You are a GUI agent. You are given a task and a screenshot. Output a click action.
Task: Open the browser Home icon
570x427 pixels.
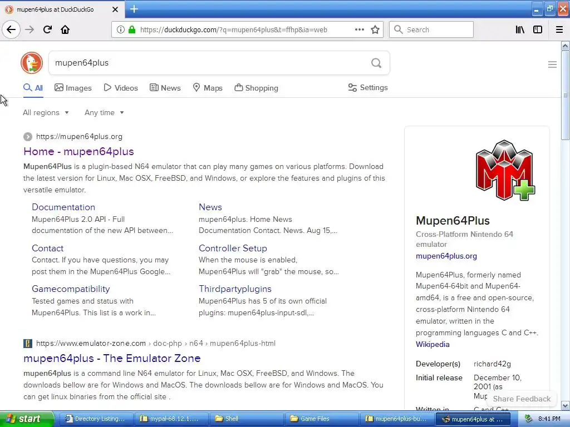[65, 29]
